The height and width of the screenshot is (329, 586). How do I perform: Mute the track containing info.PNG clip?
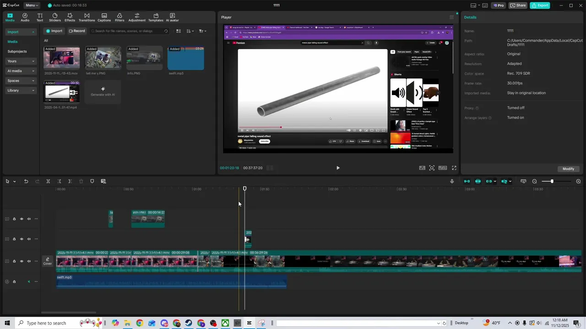click(x=29, y=219)
